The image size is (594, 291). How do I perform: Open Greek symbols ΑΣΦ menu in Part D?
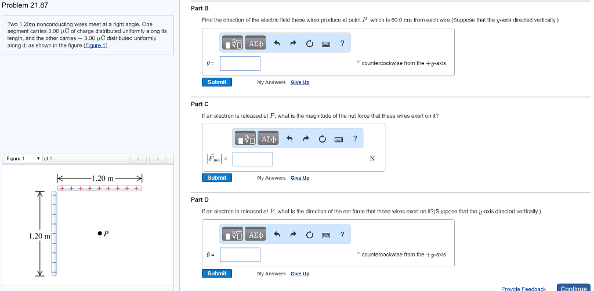255,235
